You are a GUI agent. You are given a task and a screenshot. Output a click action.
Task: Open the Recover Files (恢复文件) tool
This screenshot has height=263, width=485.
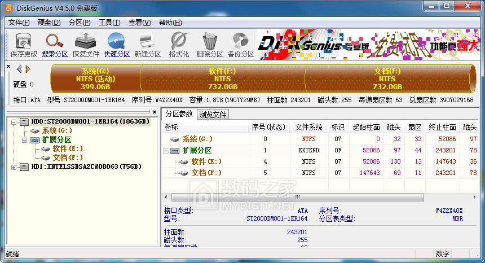86,45
